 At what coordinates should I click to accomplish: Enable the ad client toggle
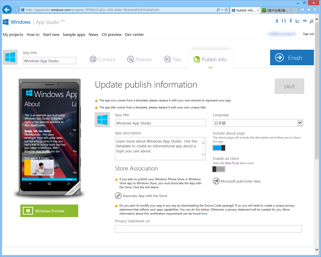coord(219,169)
